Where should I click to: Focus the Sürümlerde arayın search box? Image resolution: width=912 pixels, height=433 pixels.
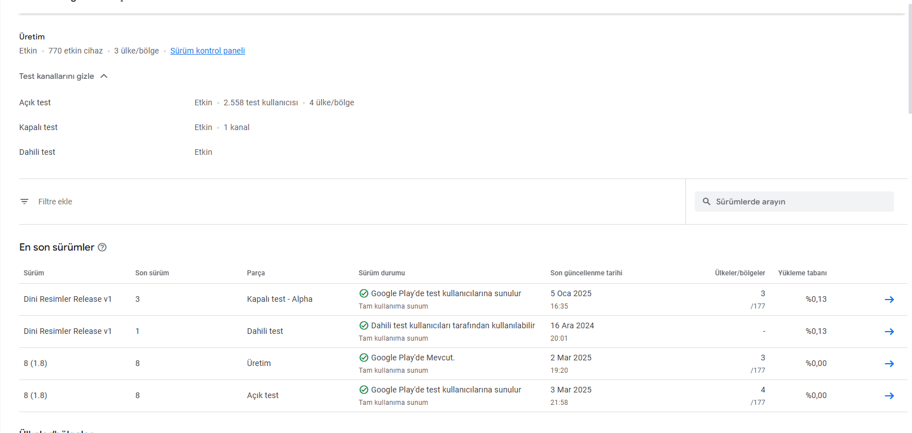click(x=794, y=202)
